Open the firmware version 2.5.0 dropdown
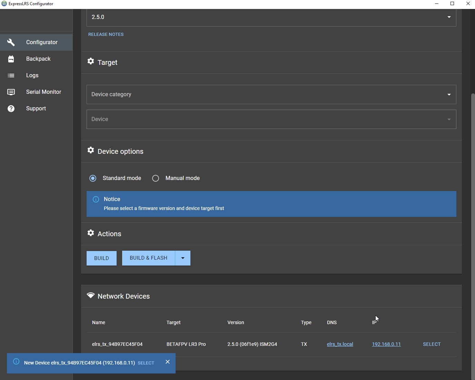This screenshot has height=380, width=475. [x=271, y=17]
